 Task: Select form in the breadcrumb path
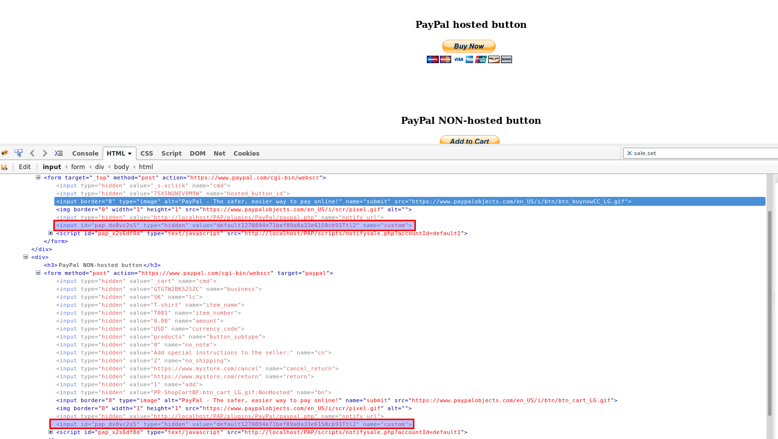[78, 167]
